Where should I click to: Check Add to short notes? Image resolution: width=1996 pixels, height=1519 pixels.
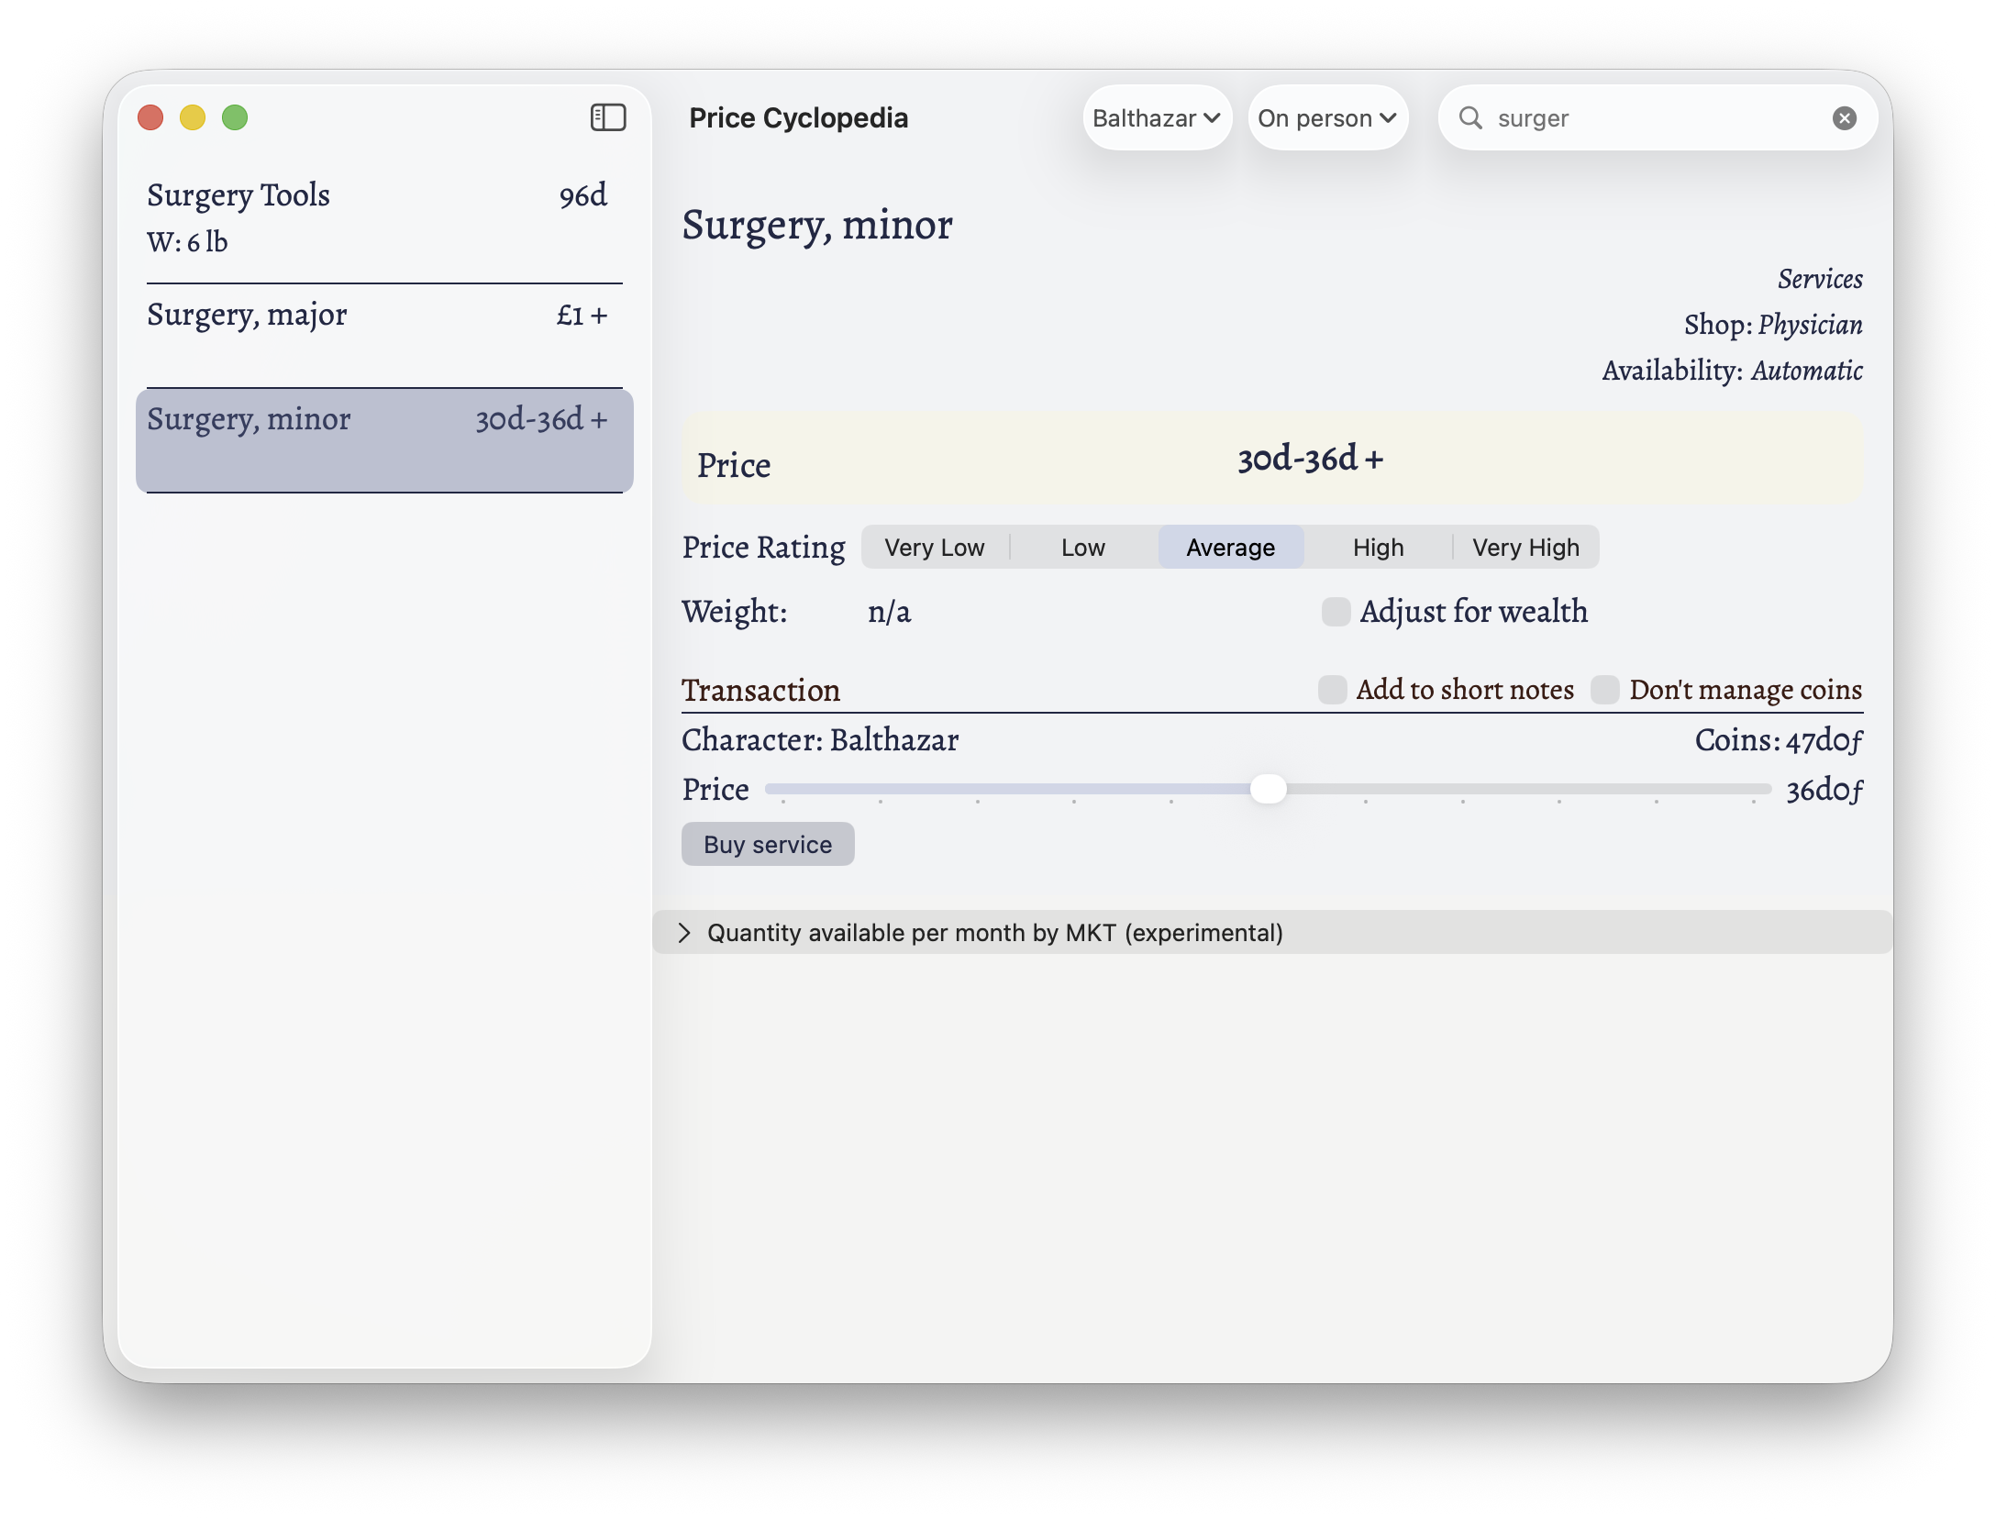[1332, 690]
